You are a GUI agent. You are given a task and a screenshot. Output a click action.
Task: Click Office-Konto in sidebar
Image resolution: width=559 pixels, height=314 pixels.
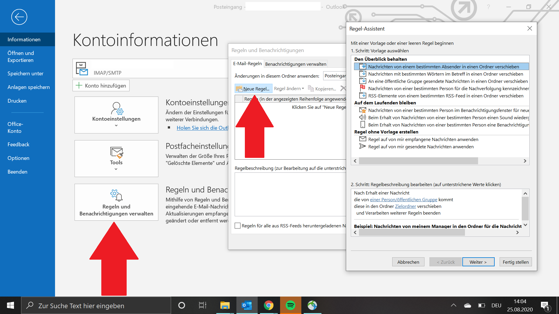point(27,127)
